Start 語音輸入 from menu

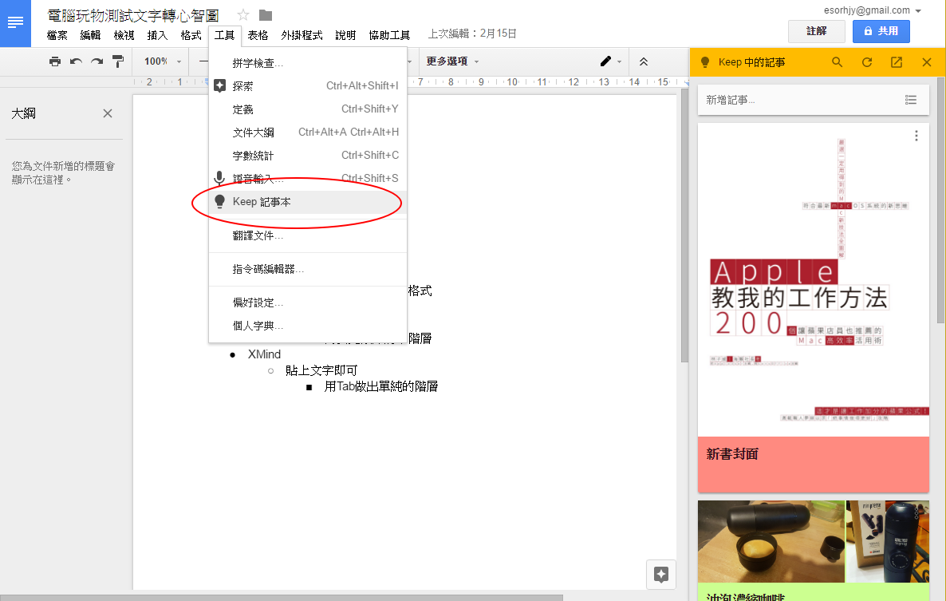(308, 179)
